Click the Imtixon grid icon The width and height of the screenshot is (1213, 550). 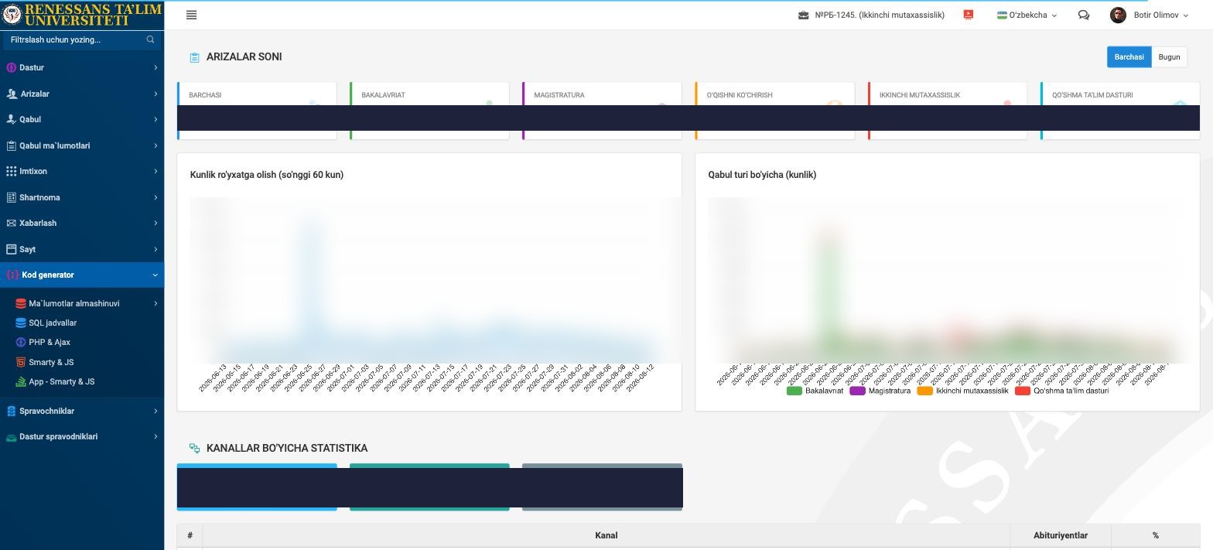[x=11, y=171]
